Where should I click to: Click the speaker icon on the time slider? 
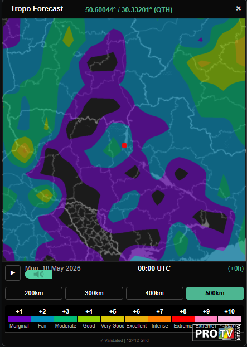click(39, 275)
